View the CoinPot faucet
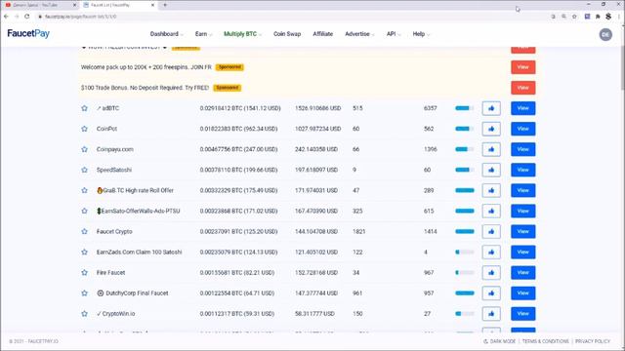The height and width of the screenshot is (351, 625). pyautogui.click(x=523, y=129)
